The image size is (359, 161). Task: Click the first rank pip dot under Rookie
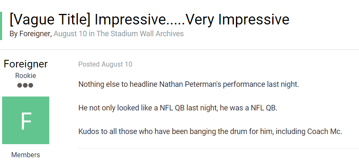point(20,86)
